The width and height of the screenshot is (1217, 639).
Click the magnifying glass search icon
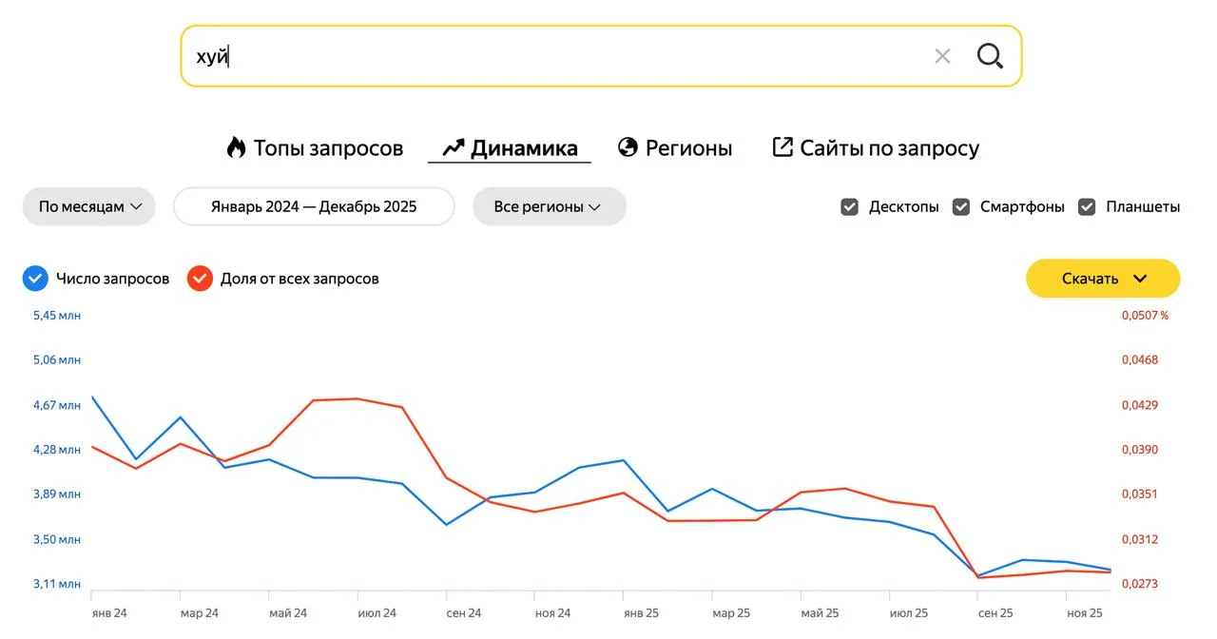click(990, 57)
